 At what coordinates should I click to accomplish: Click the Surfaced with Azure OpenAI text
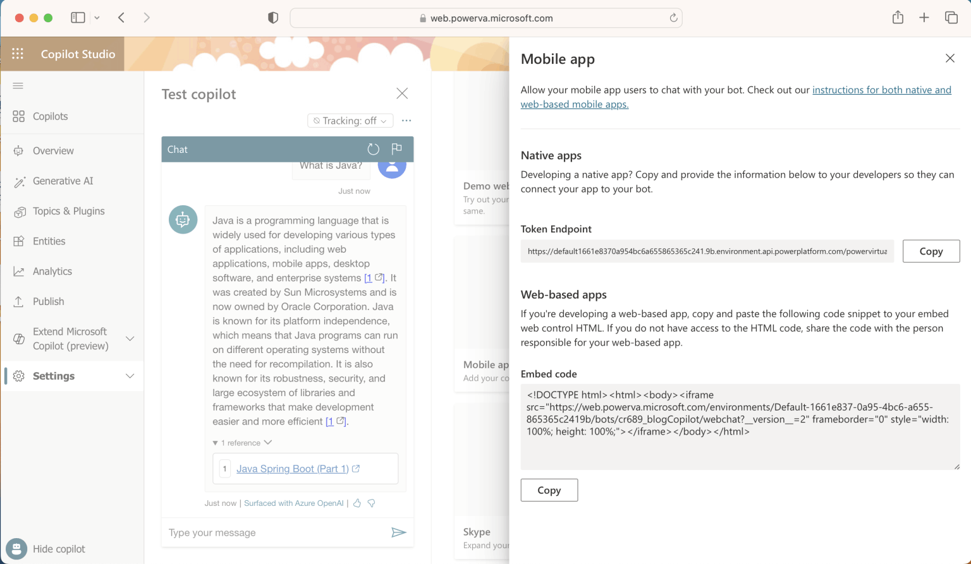click(294, 503)
